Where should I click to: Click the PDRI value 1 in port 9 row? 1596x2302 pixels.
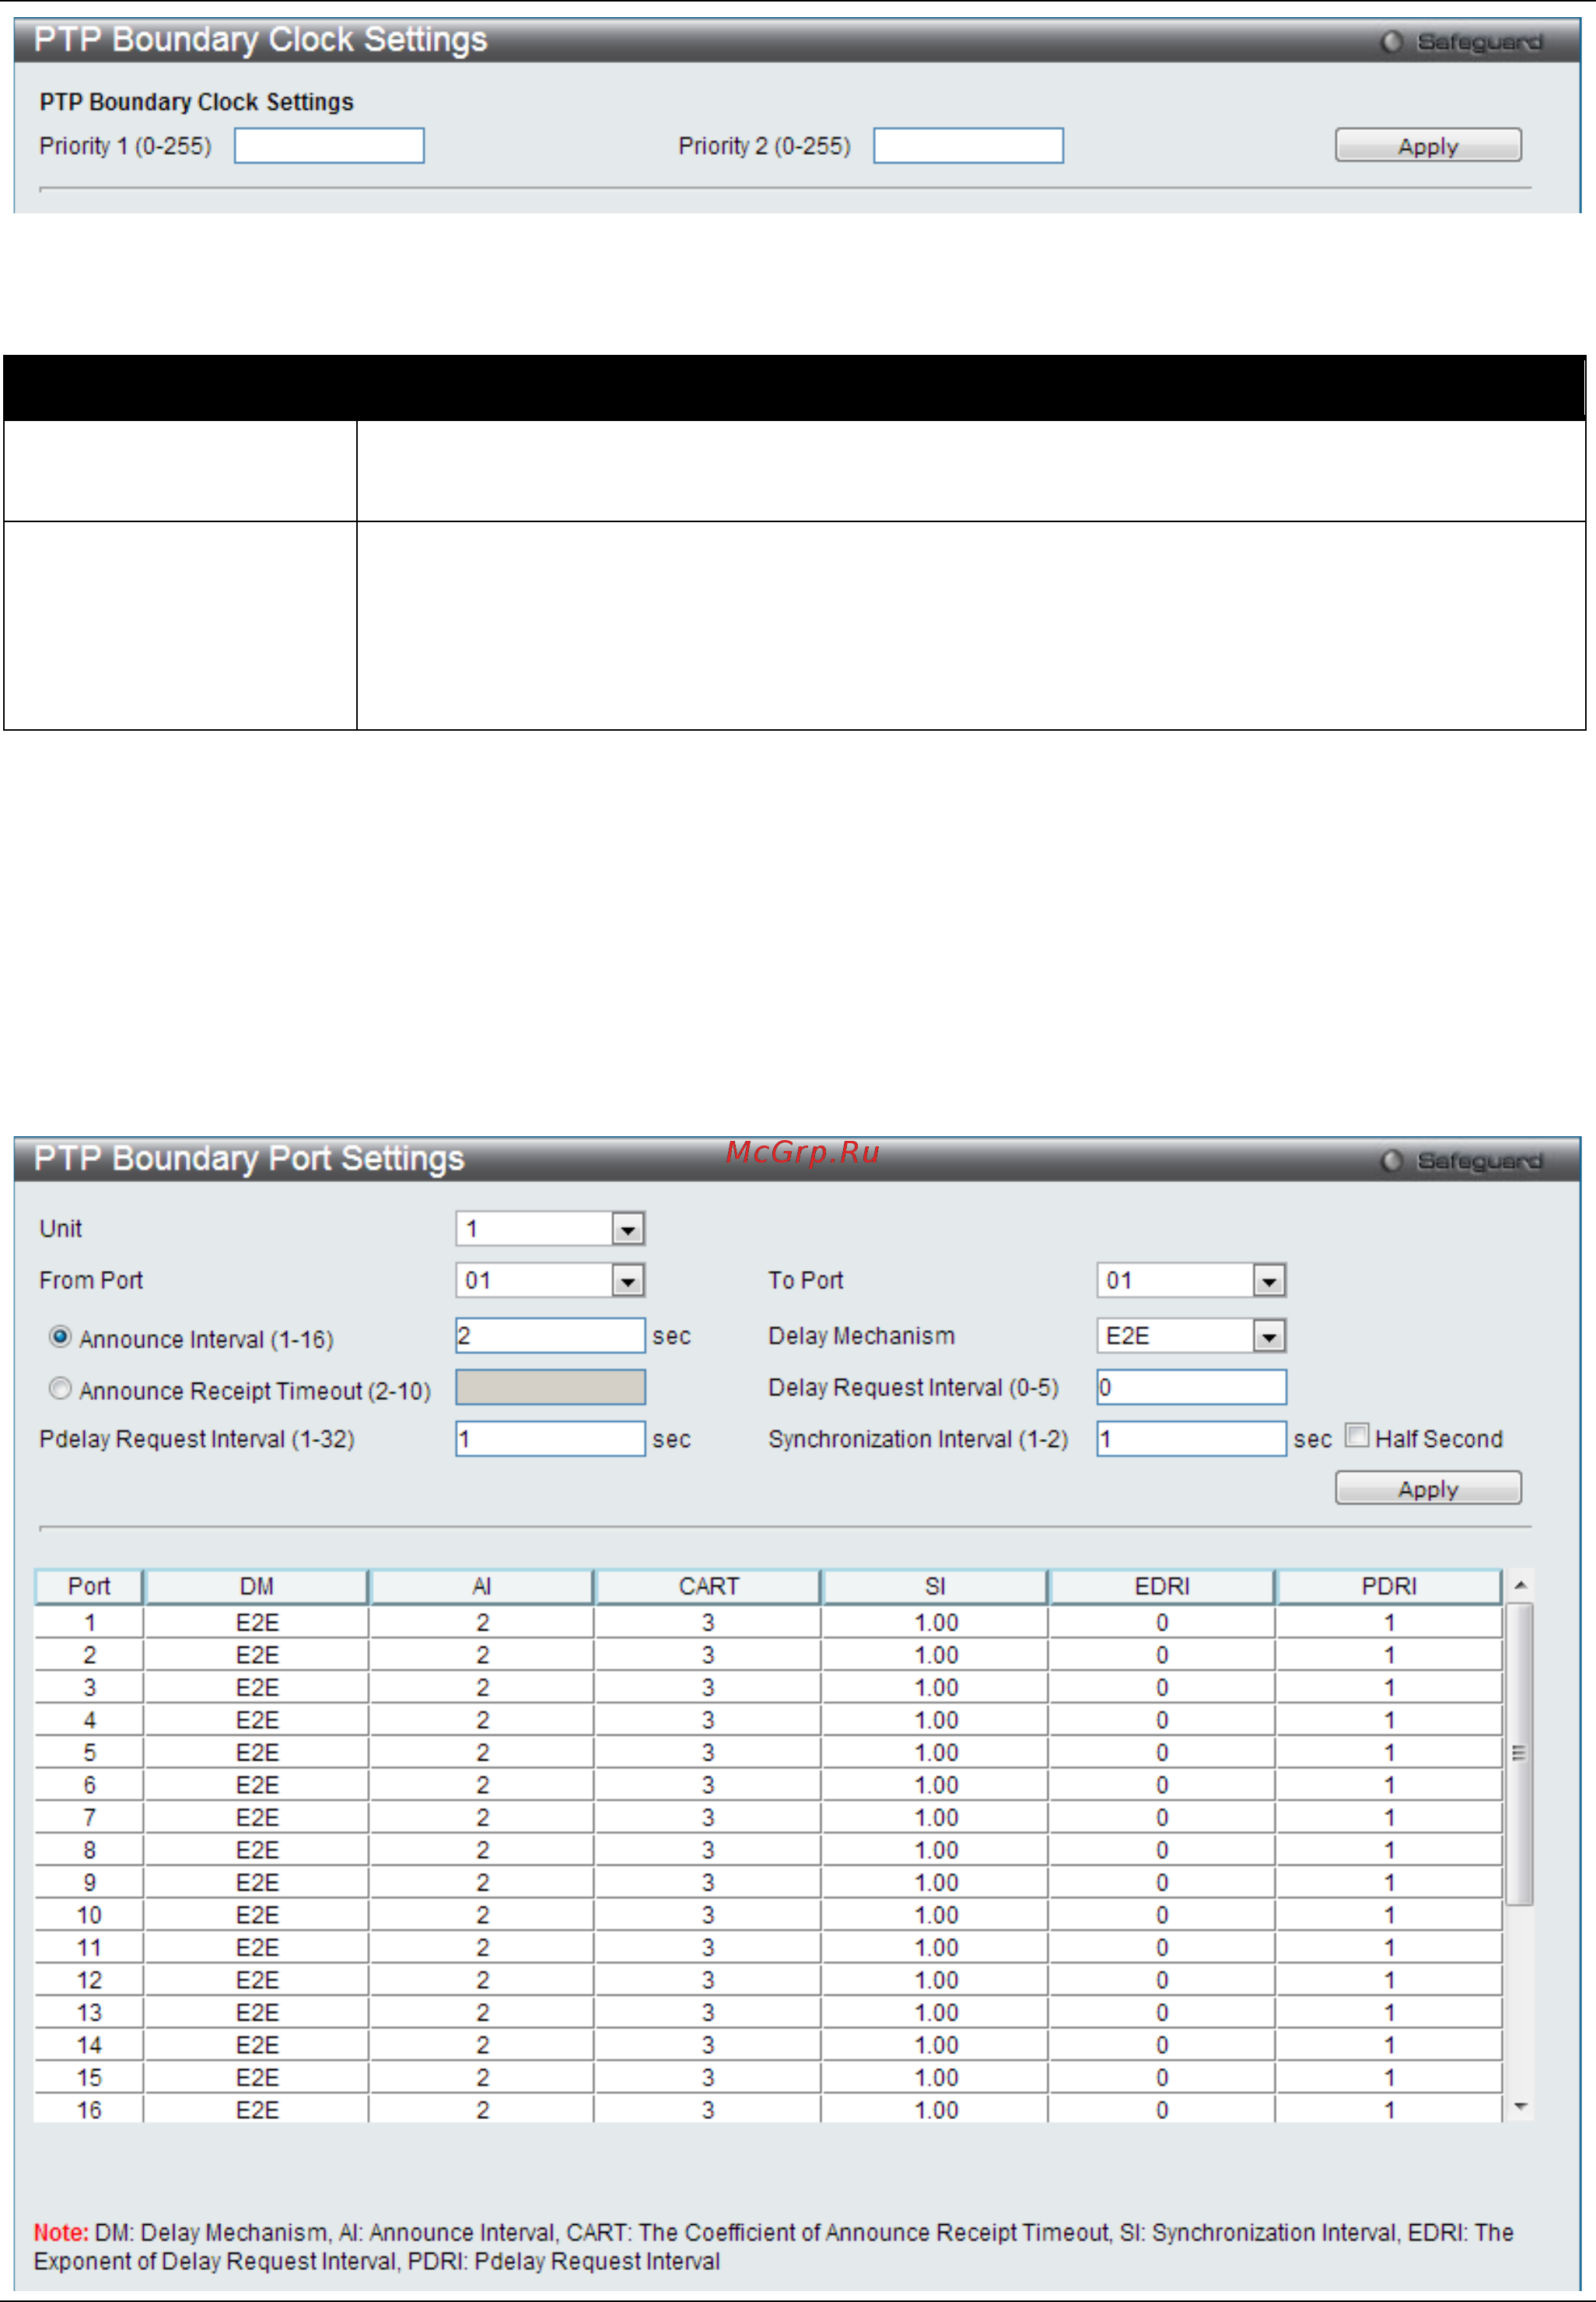tap(1389, 1883)
